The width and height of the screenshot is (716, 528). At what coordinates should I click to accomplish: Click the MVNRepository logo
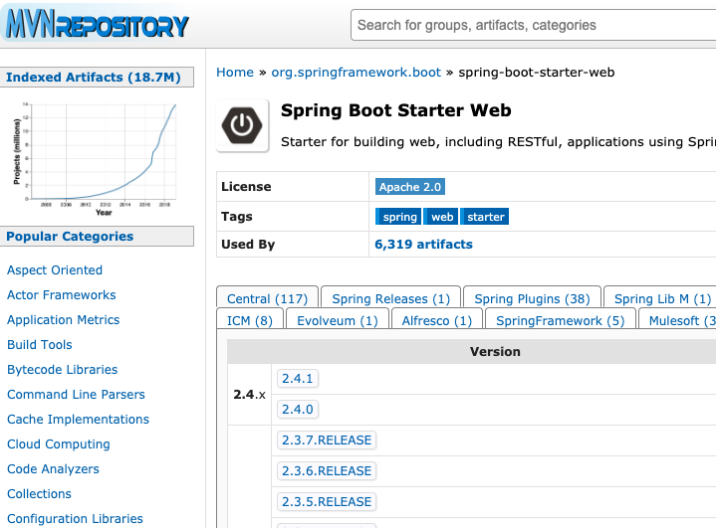click(97, 24)
